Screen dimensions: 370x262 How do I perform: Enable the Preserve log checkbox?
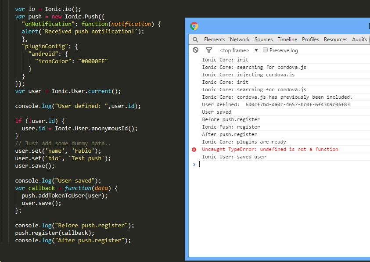265,50
